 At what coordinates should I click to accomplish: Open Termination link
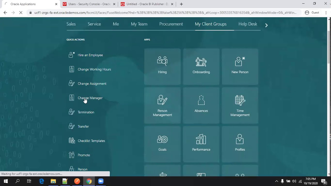pyautogui.click(x=86, y=112)
